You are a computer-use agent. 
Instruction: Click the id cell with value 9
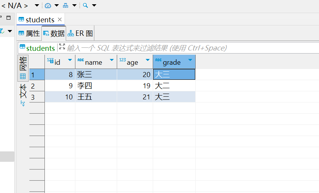(x=60, y=86)
